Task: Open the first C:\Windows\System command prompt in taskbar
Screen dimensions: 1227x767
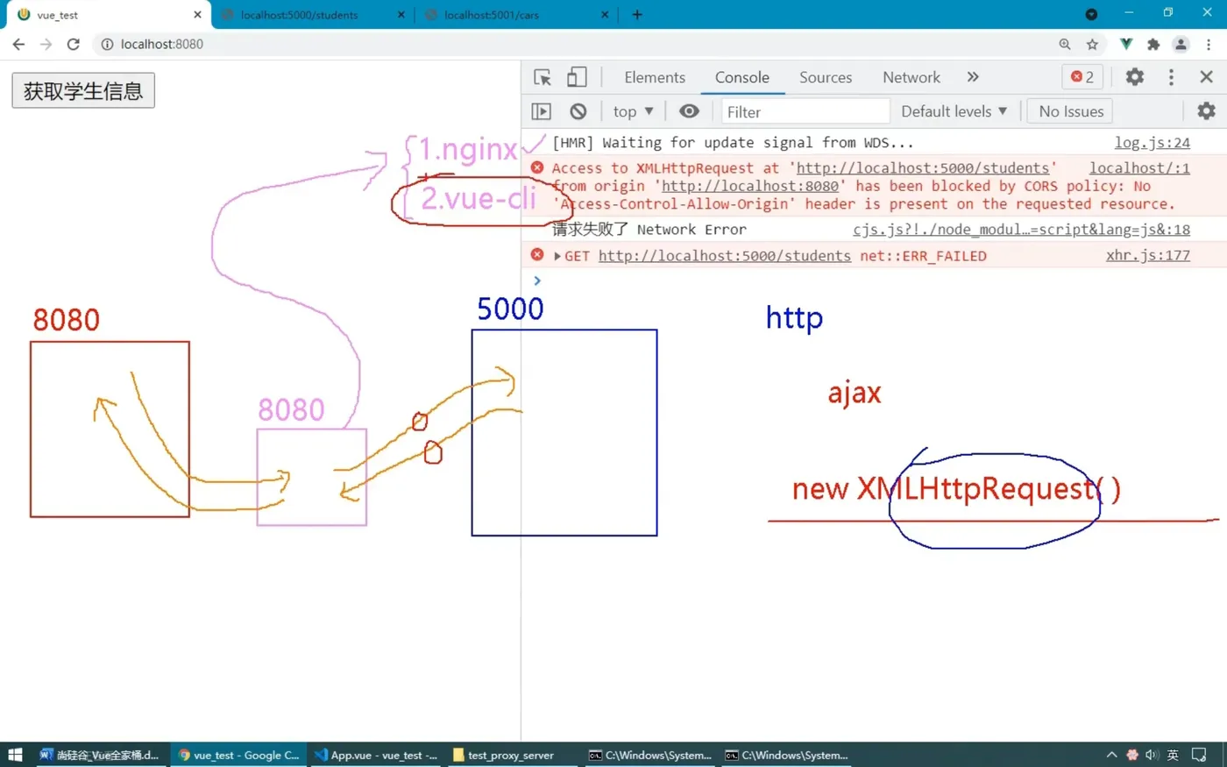Action: point(649,755)
